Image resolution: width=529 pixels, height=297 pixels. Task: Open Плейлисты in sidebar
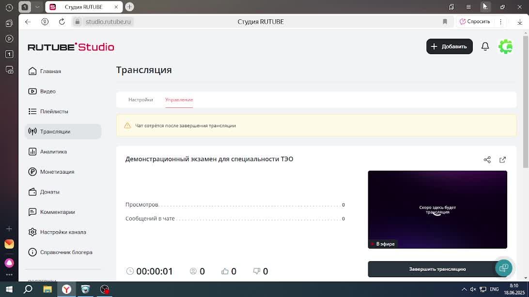click(x=48, y=111)
